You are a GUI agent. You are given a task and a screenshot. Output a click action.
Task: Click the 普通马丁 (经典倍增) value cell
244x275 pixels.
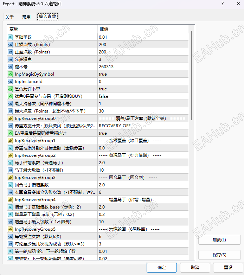[143, 155]
